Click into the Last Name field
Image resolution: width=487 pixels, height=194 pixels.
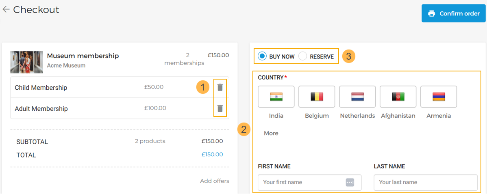pyautogui.click(x=425, y=183)
